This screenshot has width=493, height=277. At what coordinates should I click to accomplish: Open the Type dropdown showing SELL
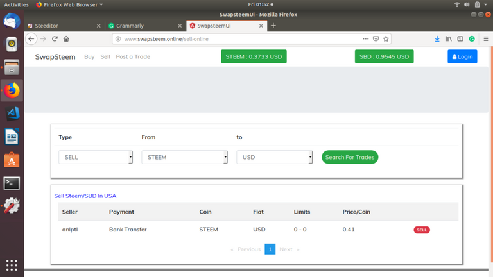[96, 157]
